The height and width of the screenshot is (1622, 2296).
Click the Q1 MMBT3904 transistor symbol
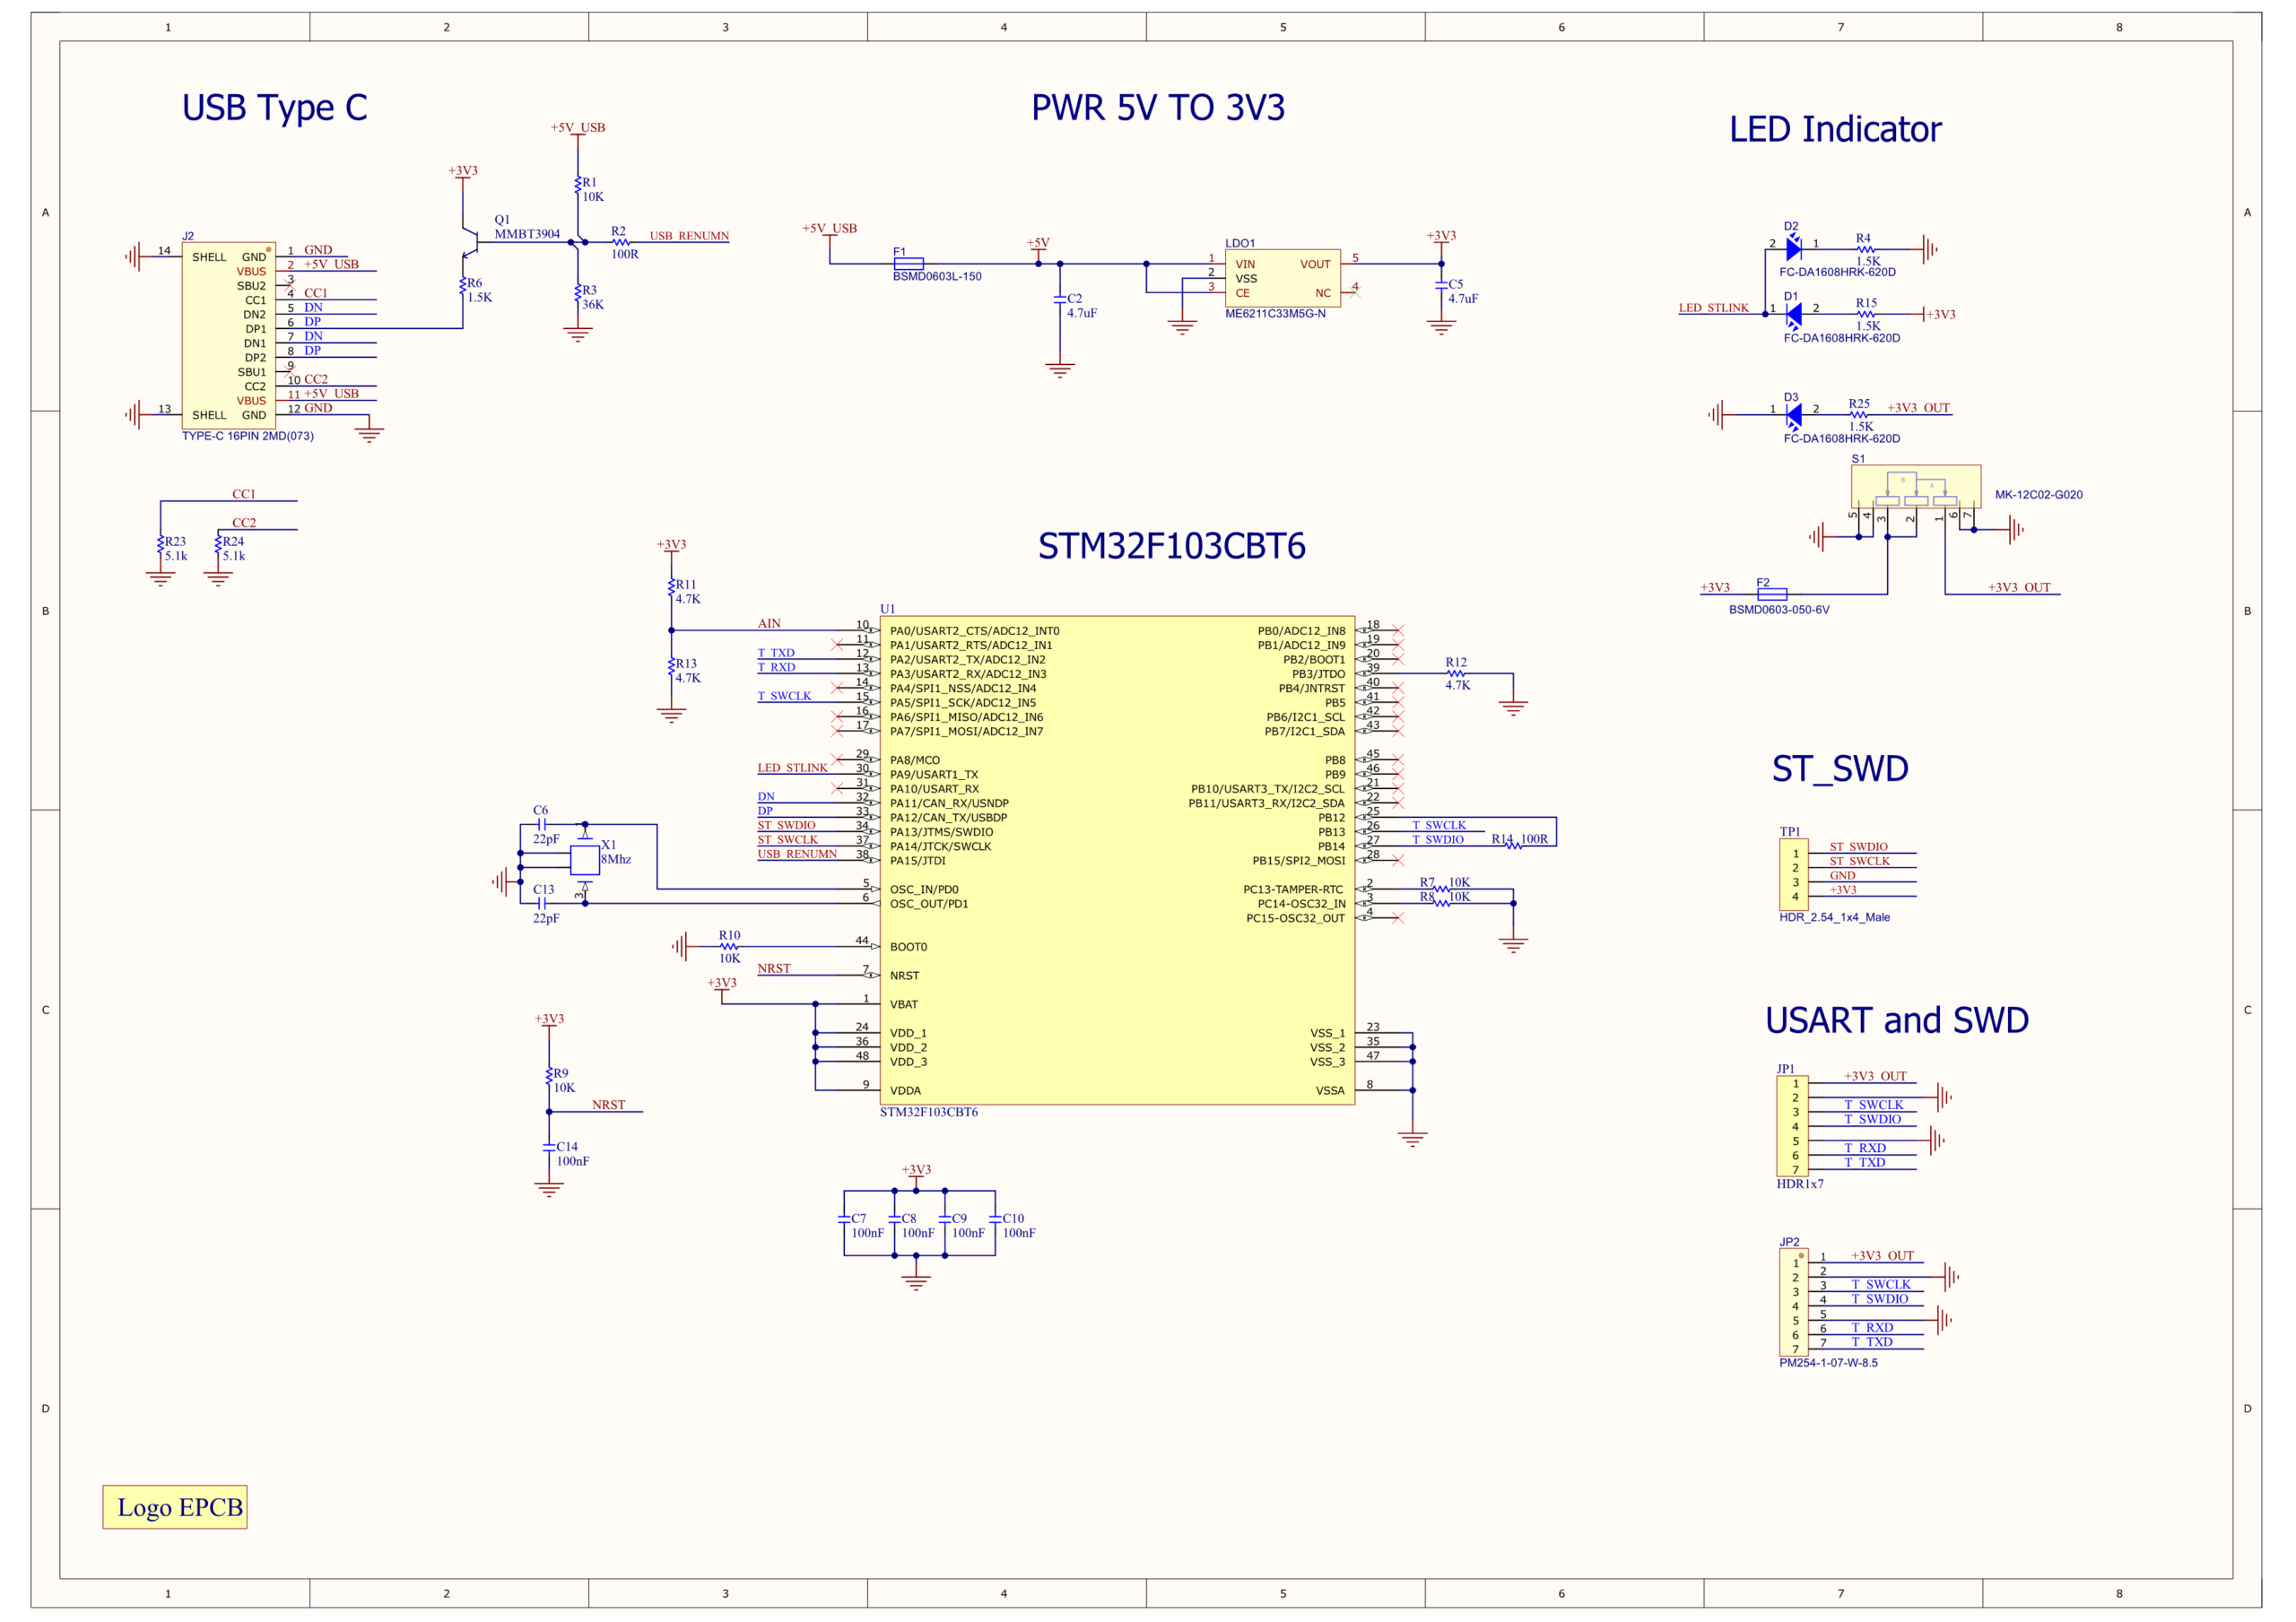click(469, 242)
